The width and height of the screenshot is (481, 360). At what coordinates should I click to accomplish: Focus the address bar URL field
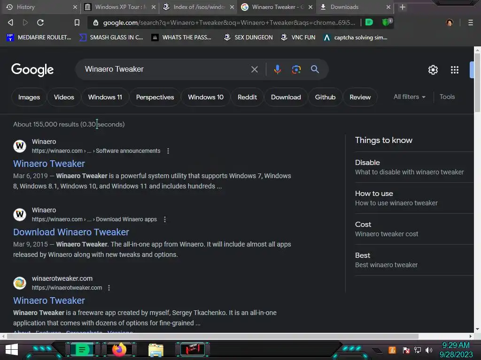click(229, 22)
